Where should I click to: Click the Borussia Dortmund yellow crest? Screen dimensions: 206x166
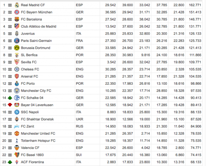click(16, 48)
